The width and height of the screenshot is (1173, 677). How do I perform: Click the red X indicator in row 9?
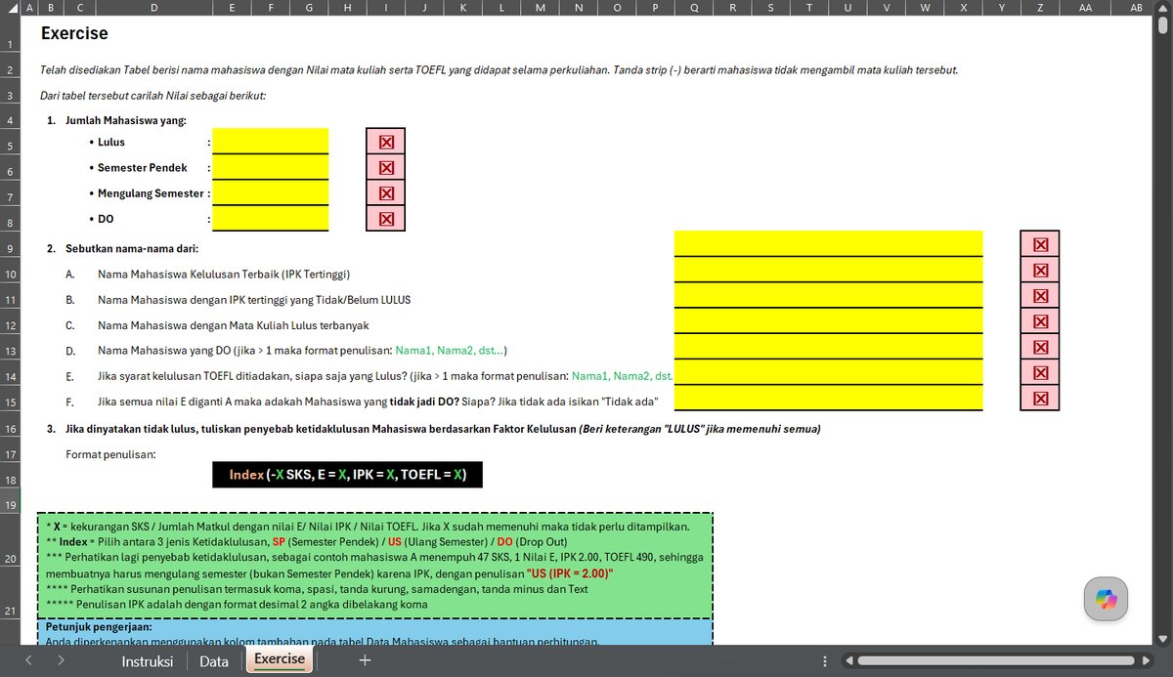point(1040,244)
